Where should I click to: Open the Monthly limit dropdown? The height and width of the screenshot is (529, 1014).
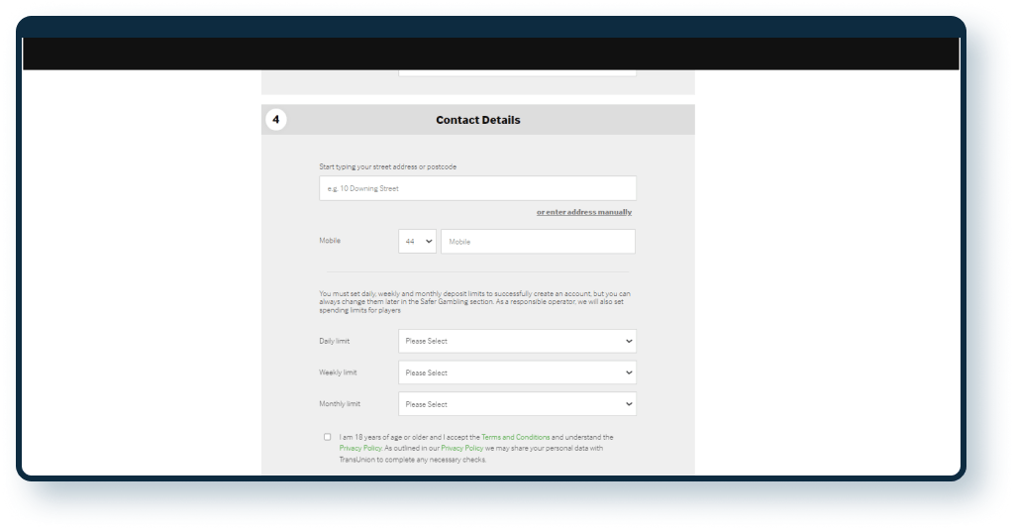pos(517,404)
